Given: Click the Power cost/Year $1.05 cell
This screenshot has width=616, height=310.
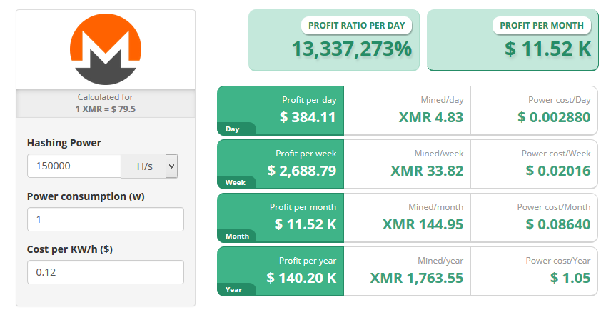Looking at the screenshot, I should (x=570, y=278).
